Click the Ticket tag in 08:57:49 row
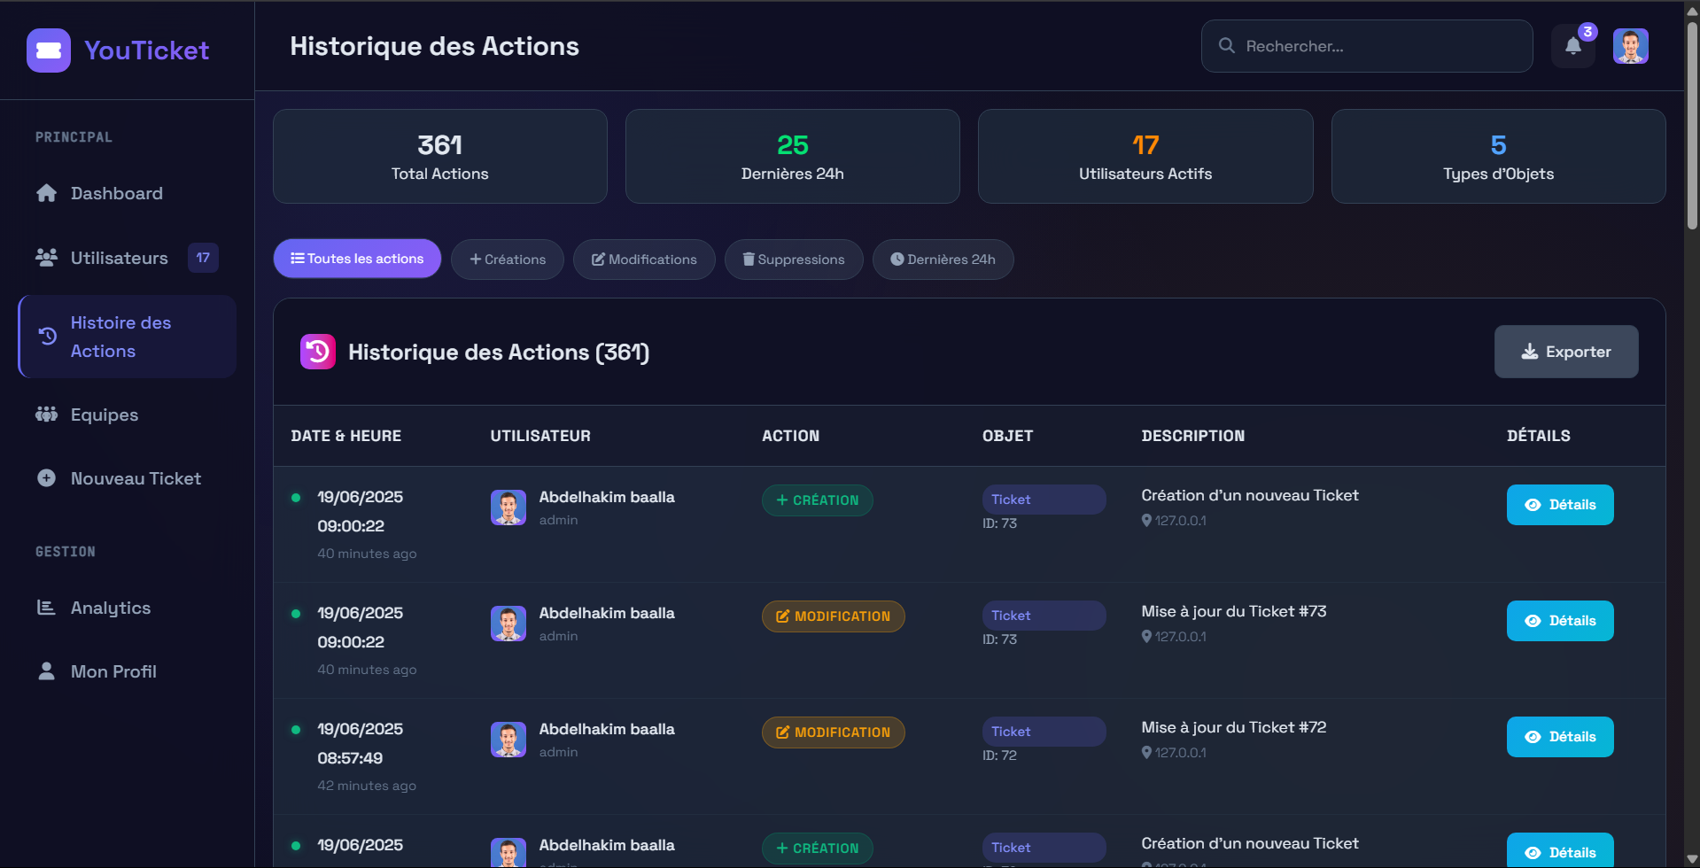The width and height of the screenshot is (1700, 868). pos(1044,732)
